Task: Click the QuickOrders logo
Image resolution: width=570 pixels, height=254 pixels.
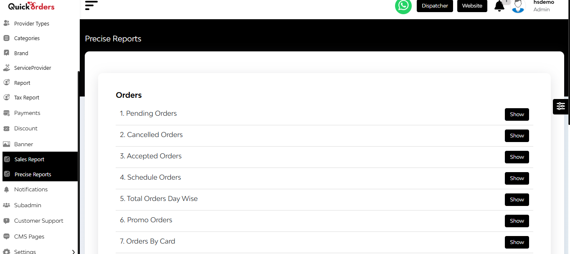Action: [x=31, y=6]
